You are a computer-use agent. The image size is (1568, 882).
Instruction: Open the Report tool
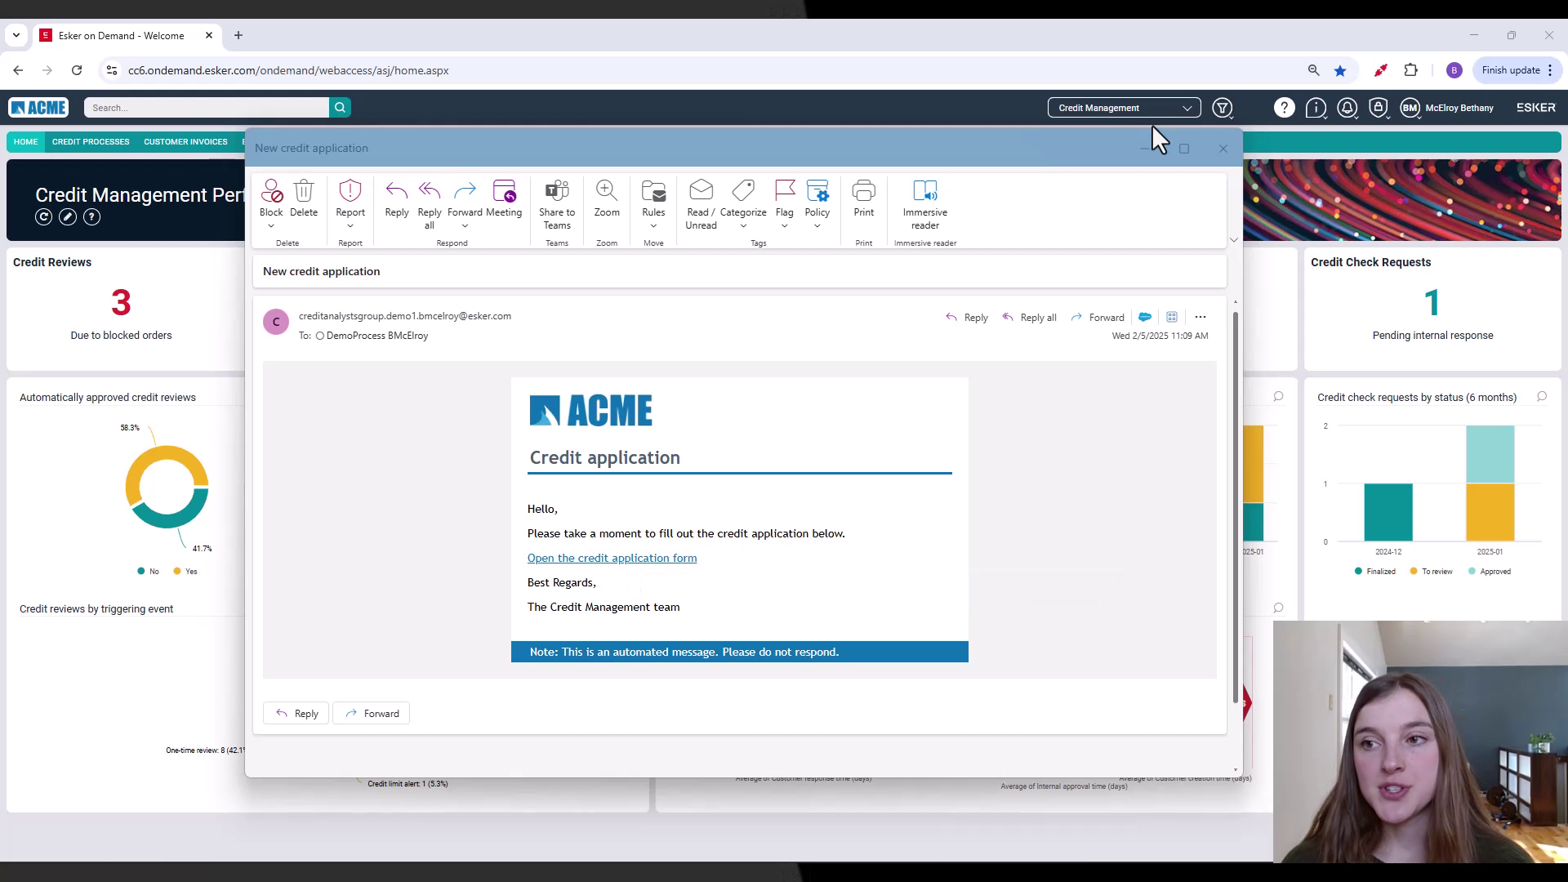(x=350, y=200)
